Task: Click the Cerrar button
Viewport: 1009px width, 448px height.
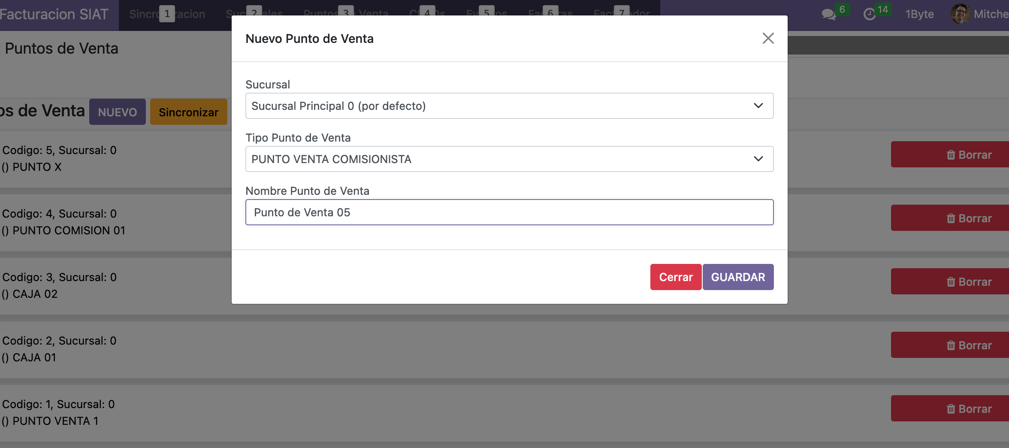Action: point(676,277)
